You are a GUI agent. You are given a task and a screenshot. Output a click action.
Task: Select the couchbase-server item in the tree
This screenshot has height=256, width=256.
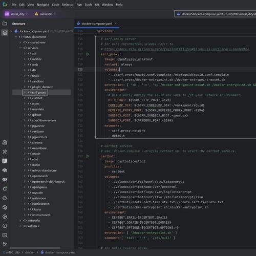[x=44, y=120]
